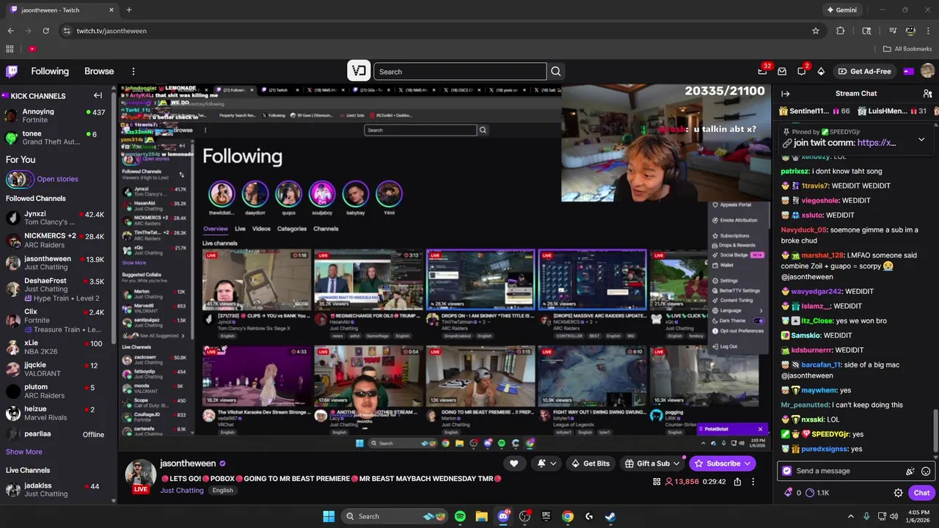
Task: Open chat settings gear icon
Action: [898, 493]
